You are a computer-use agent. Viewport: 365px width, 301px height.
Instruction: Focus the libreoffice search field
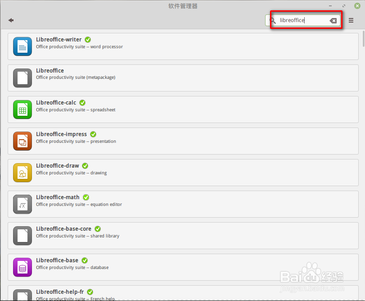click(x=302, y=20)
